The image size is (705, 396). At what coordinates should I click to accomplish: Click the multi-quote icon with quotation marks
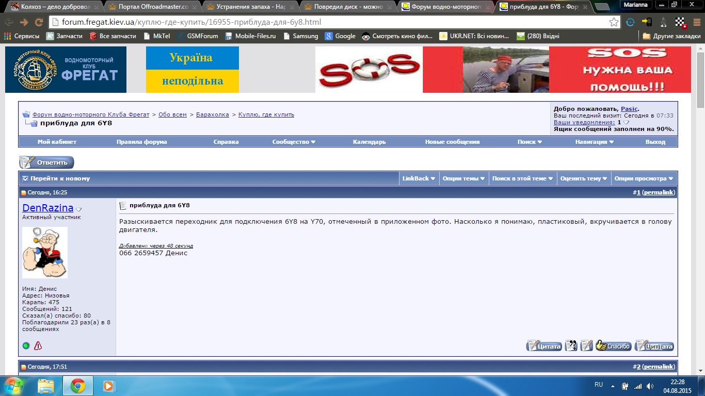[571, 346]
